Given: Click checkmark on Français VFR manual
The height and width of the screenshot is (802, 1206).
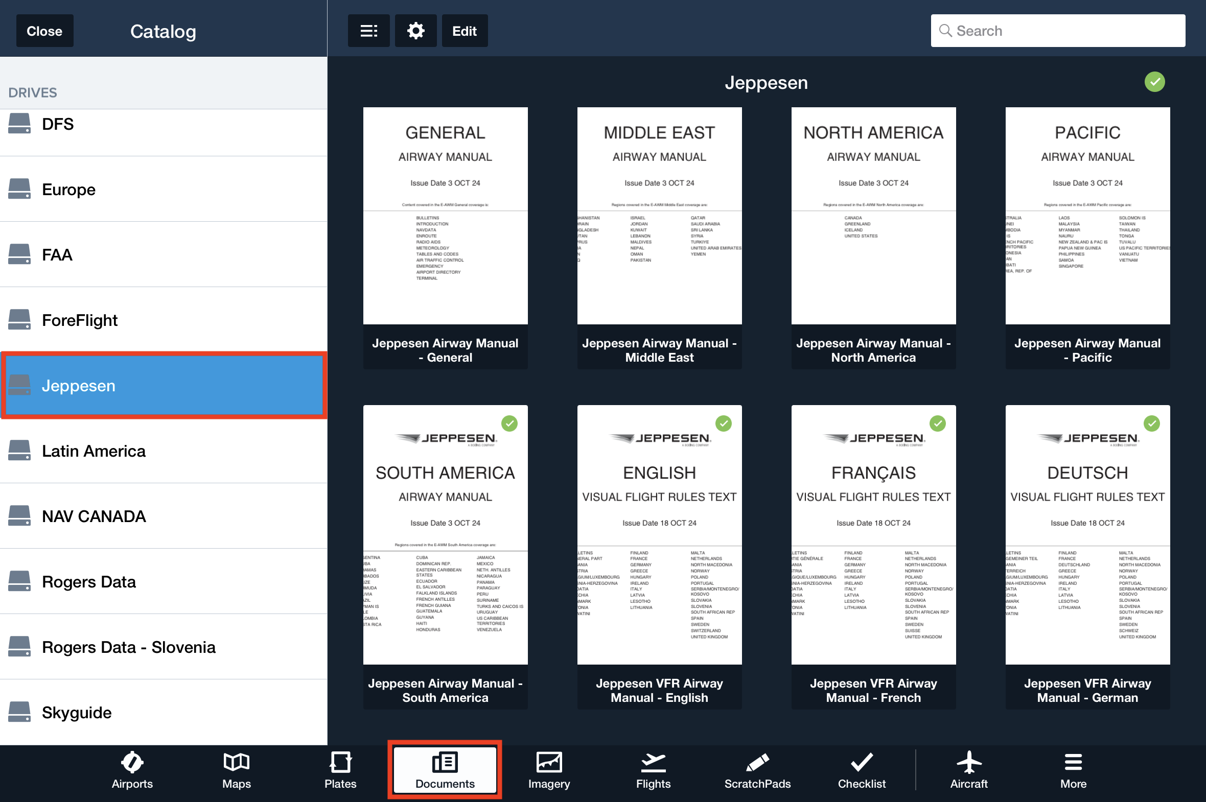Looking at the screenshot, I should pos(937,423).
